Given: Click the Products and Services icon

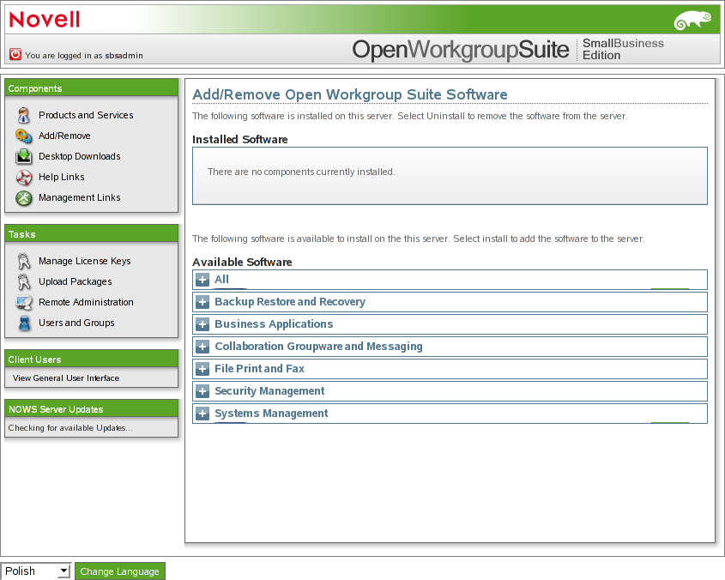Looking at the screenshot, I should (x=23, y=115).
